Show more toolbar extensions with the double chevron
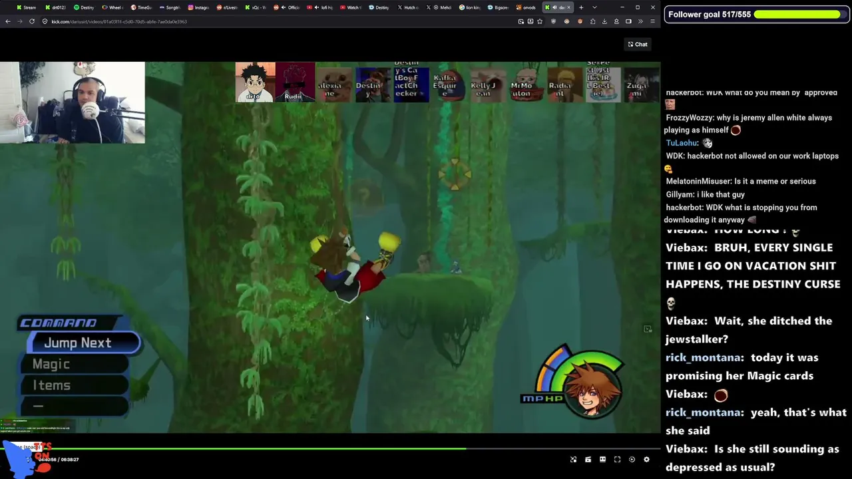Screen dimensions: 852x479 (640, 21)
